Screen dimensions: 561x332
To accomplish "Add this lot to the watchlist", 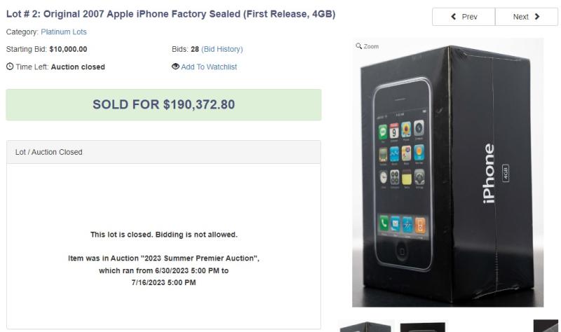I will (x=209, y=67).
